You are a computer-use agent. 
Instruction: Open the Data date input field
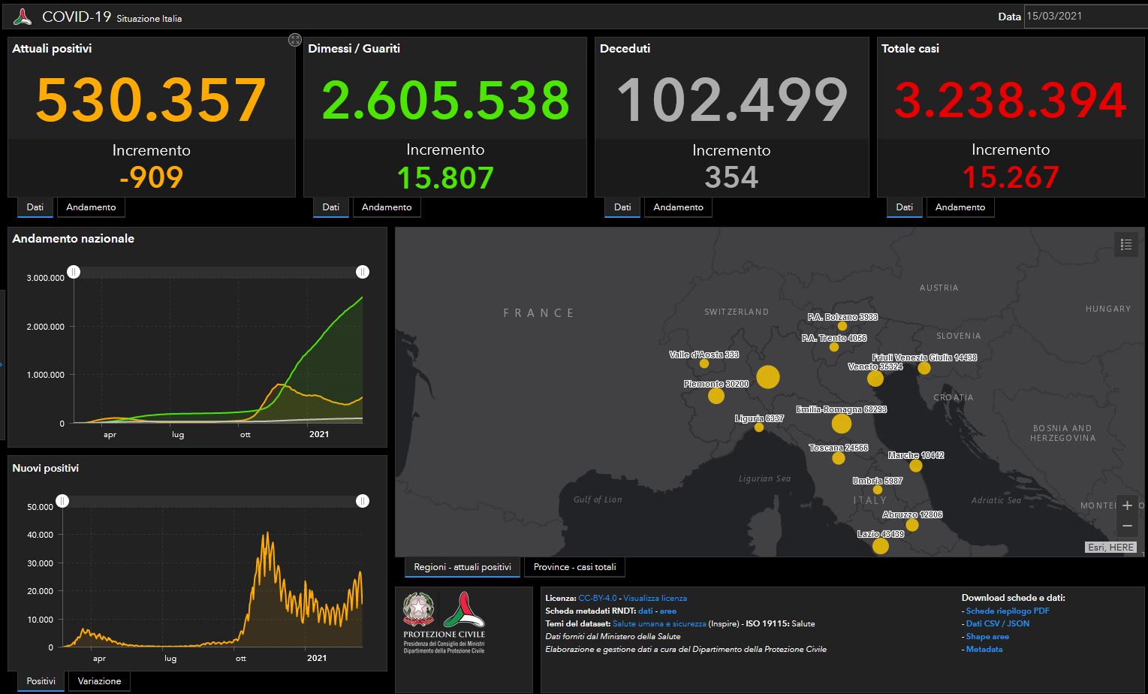coord(1085,16)
